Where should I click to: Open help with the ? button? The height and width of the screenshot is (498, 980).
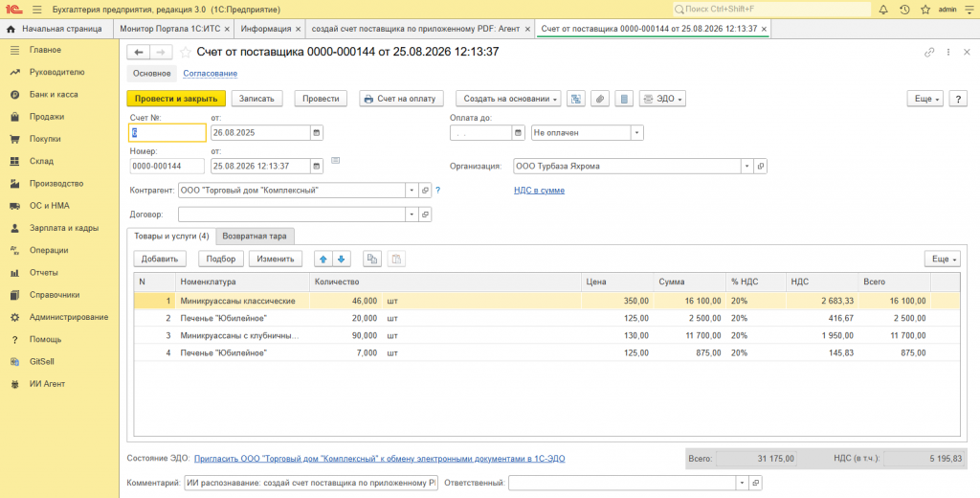coord(958,99)
